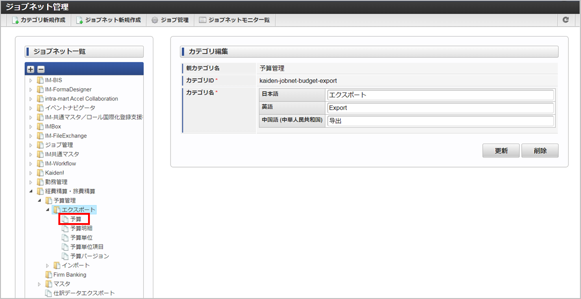Expand the インポート category arrow

pyautogui.click(x=48, y=266)
